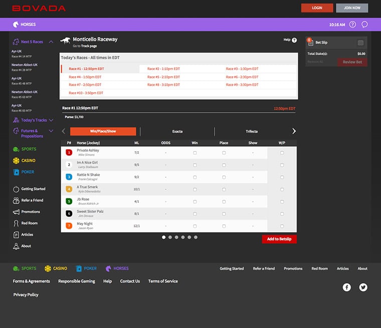The image size is (381, 328).
Task: Open the Privacy Policy link
Action: (26, 295)
